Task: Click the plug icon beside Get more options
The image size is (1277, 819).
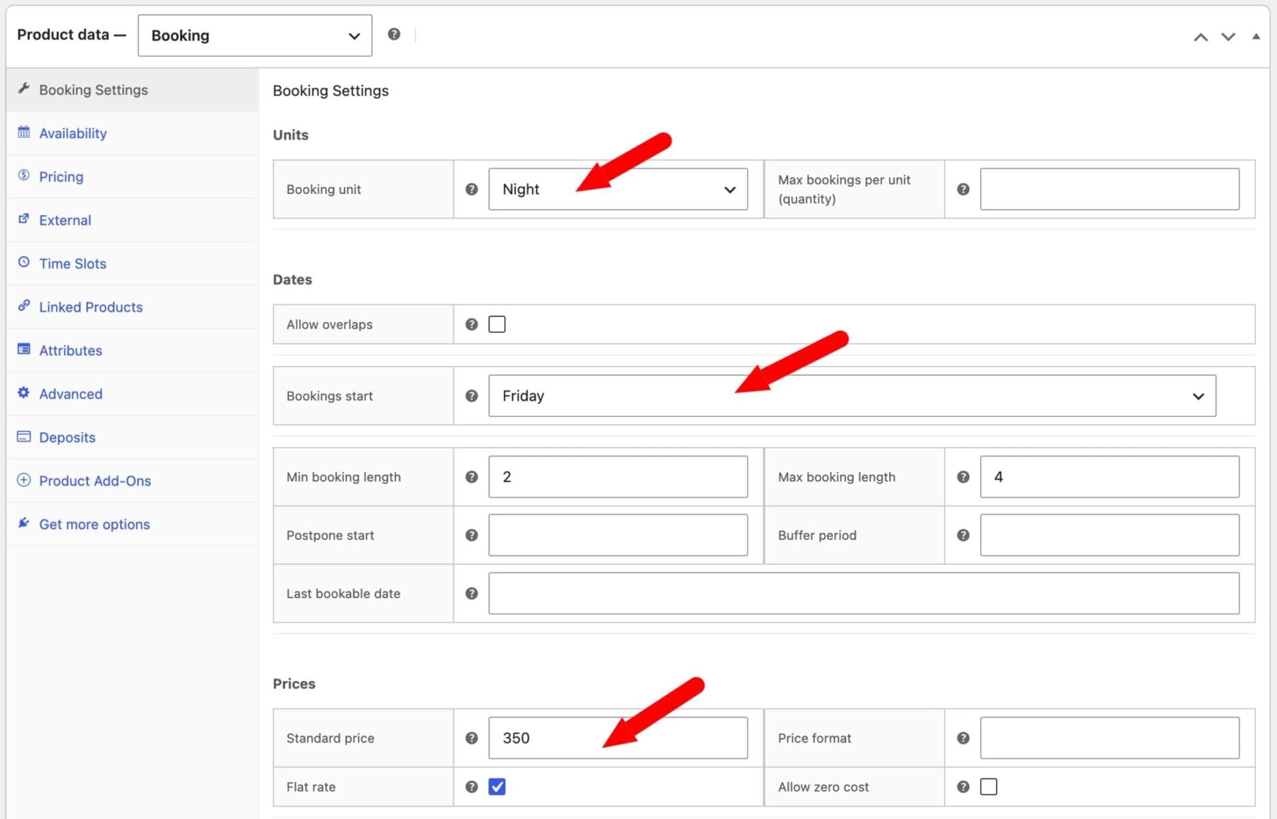Action: (24, 523)
